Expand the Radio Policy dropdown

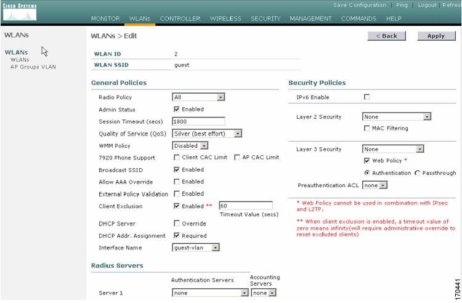[x=198, y=97]
